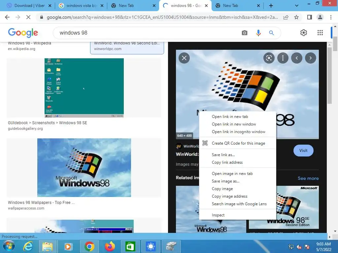Image resolution: width=338 pixels, height=253 pixels.
Task: Click the page vertical scrollbar thumb
Action: pos(335,43)
